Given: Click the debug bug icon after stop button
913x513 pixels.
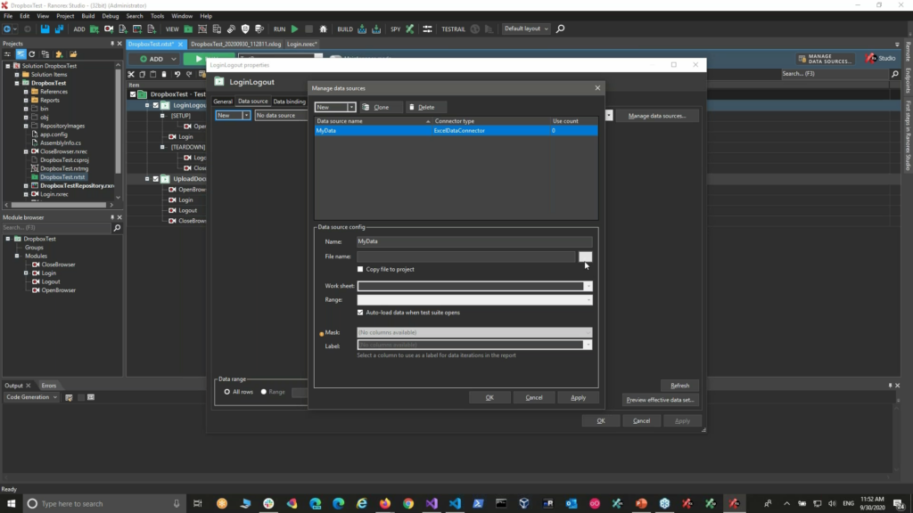Looking at the screenshot, I should click(x=323, y=28).
